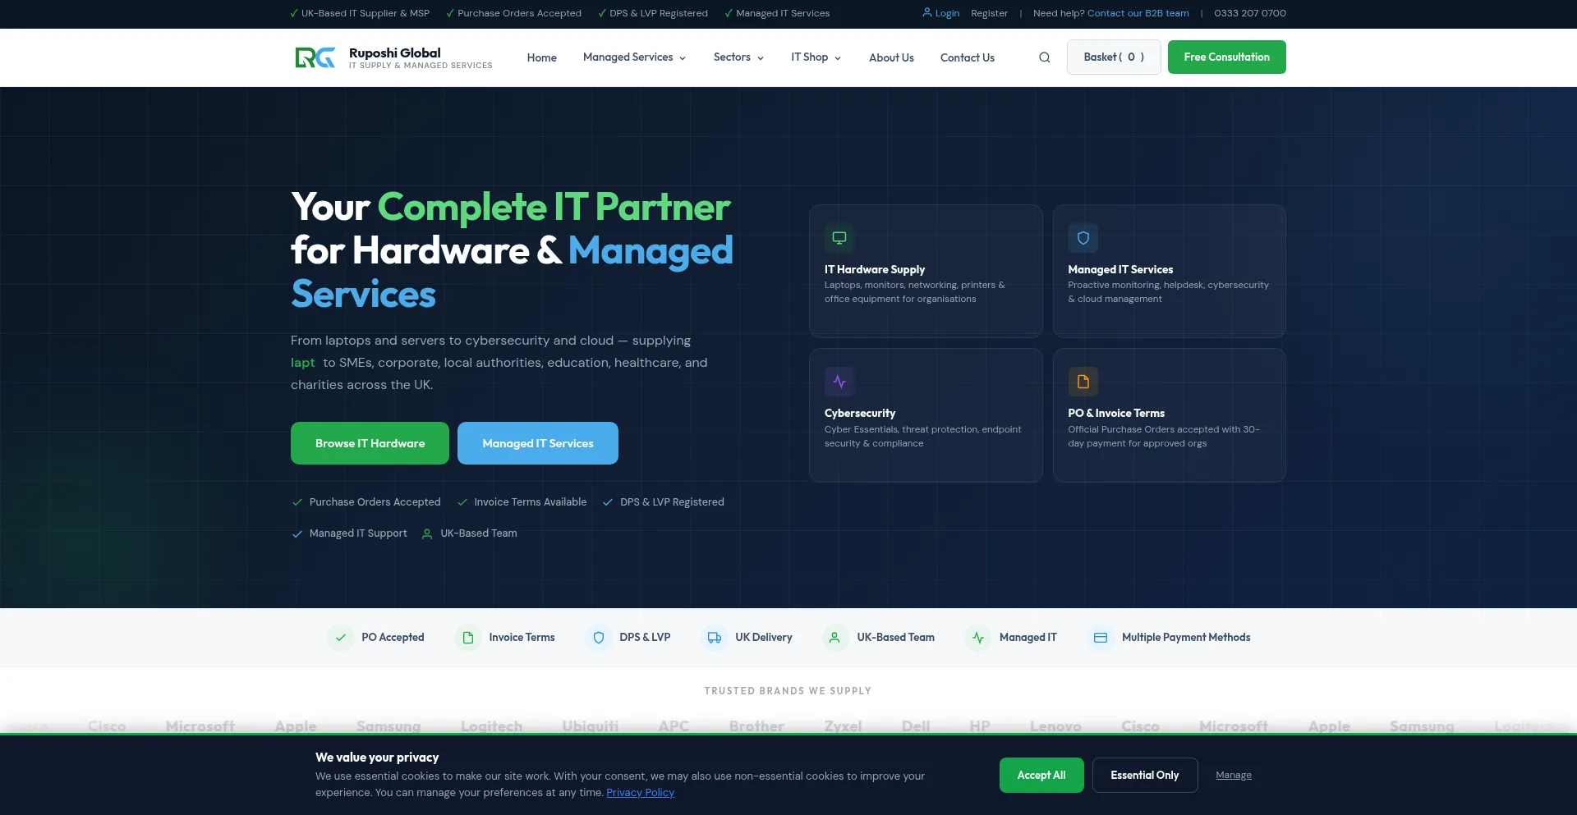This screenshot has height=815, width=1577.
Task: Click the Cybersecurity activity pulse icon
Action: 839,382
